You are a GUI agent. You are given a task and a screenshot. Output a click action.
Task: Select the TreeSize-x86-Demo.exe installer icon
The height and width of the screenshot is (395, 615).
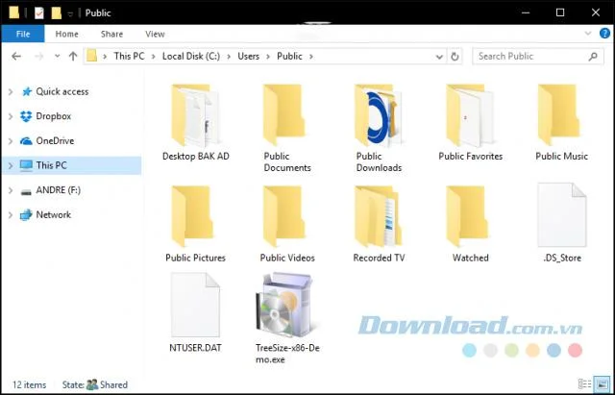coord(284,306)
